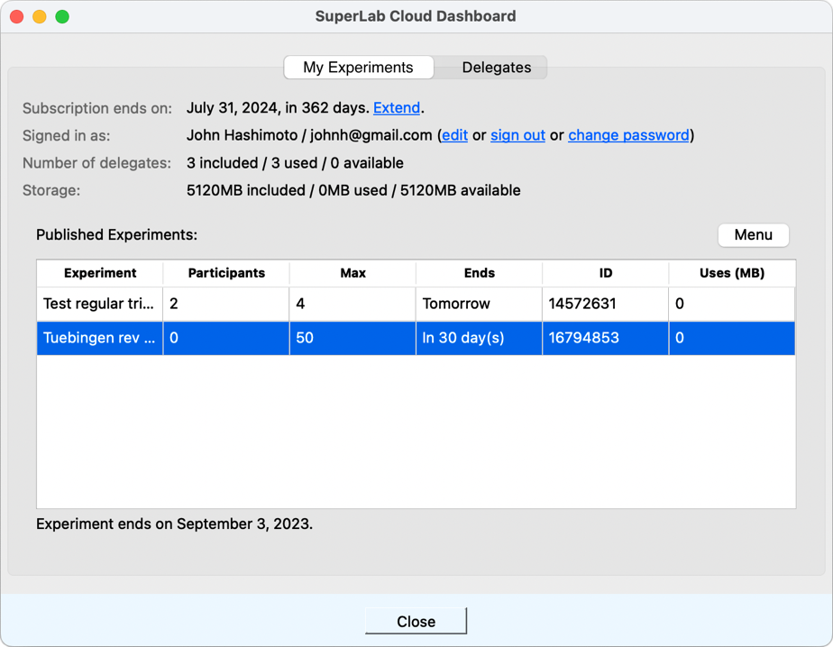Sort by the Participants column header
This screenshot has width=833, height=647.
[x=226, y=273]
